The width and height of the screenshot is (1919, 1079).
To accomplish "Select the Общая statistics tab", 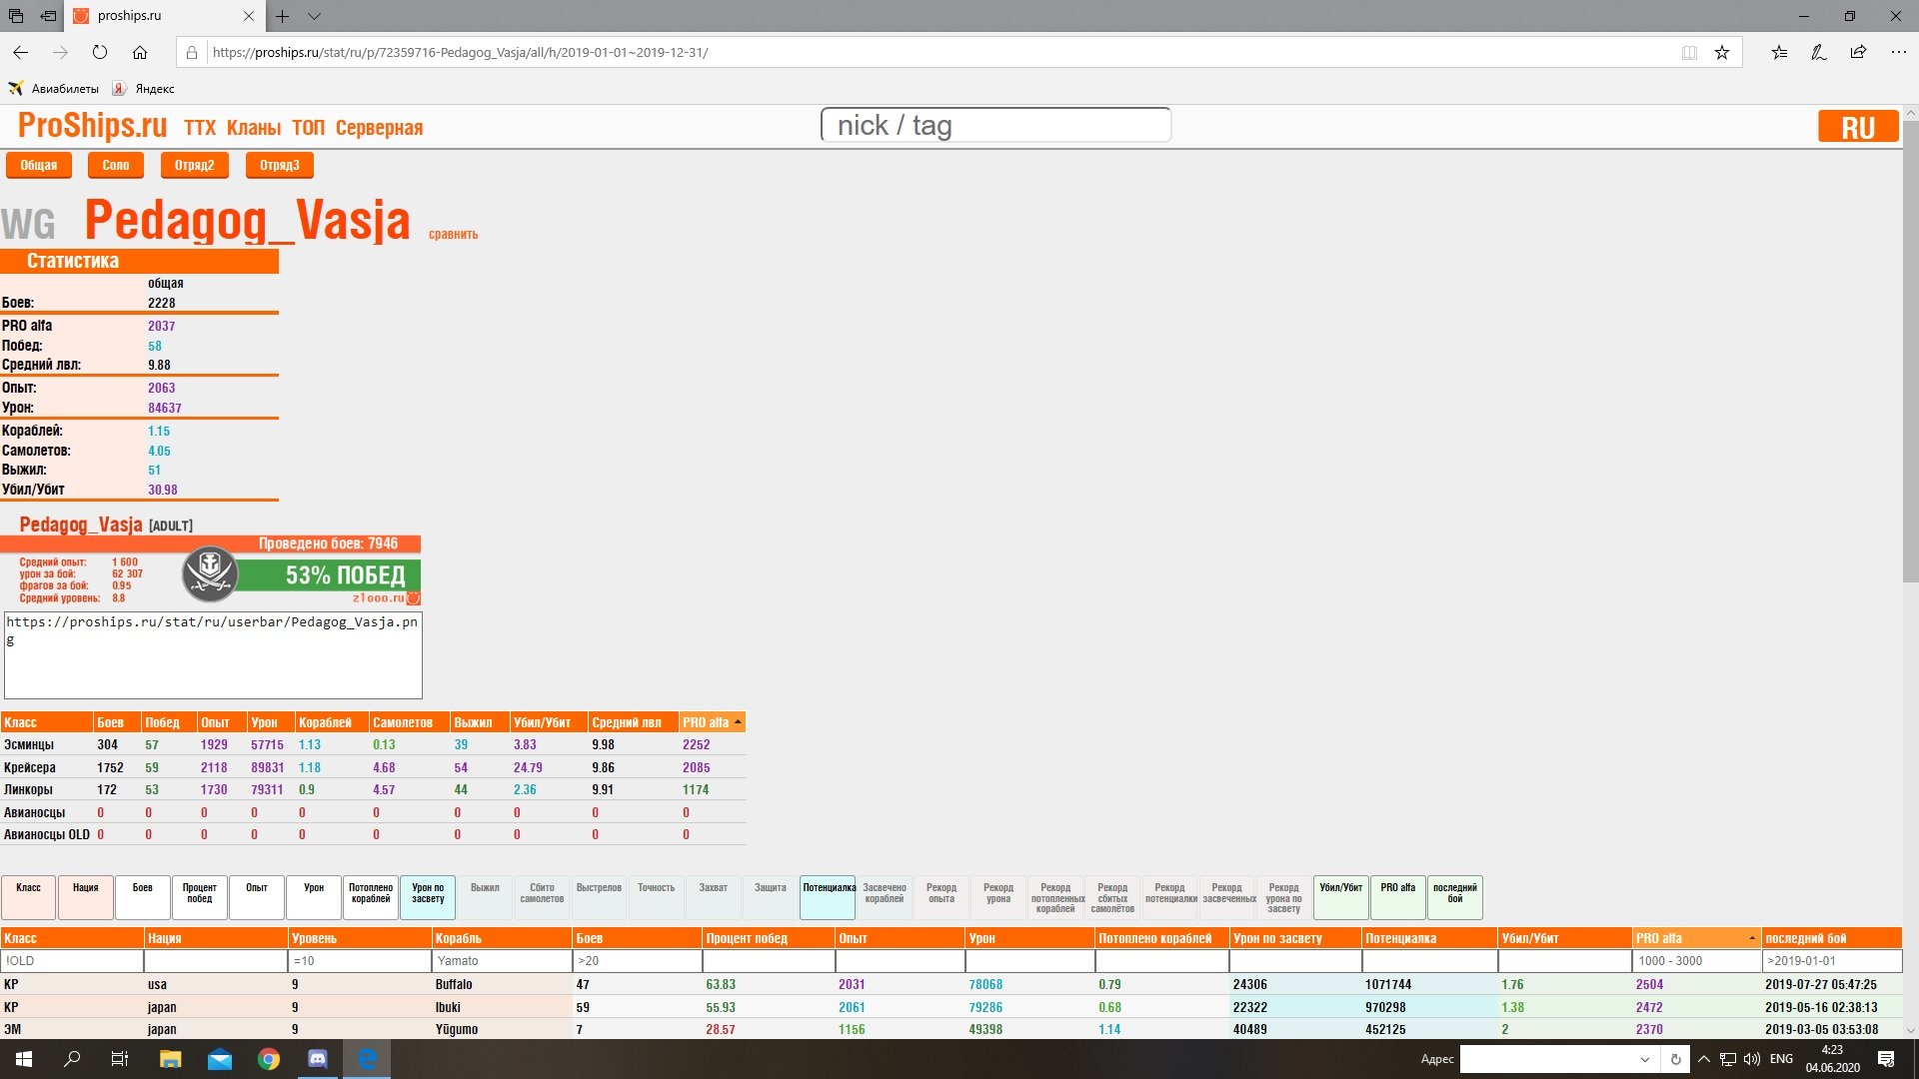I will (x=39, y=165).
